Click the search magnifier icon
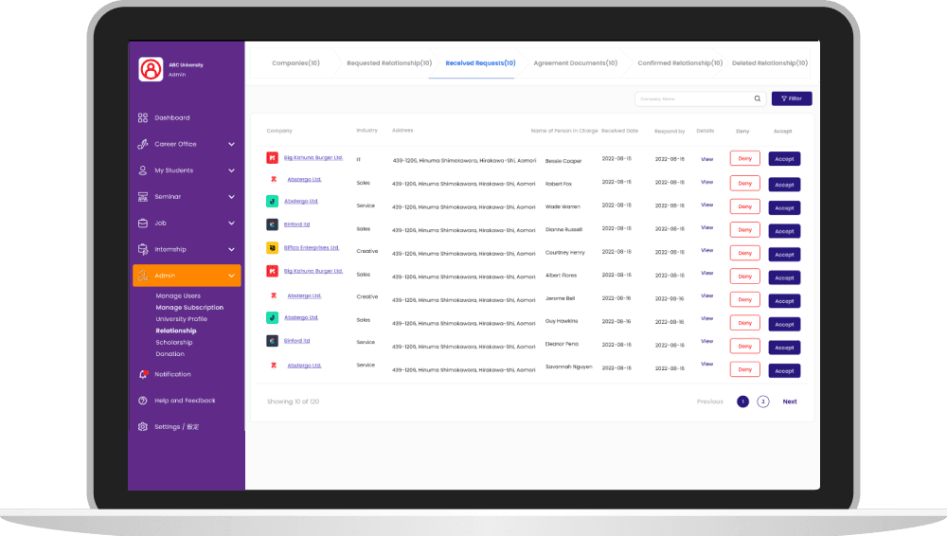 click(x=758, y=98)
